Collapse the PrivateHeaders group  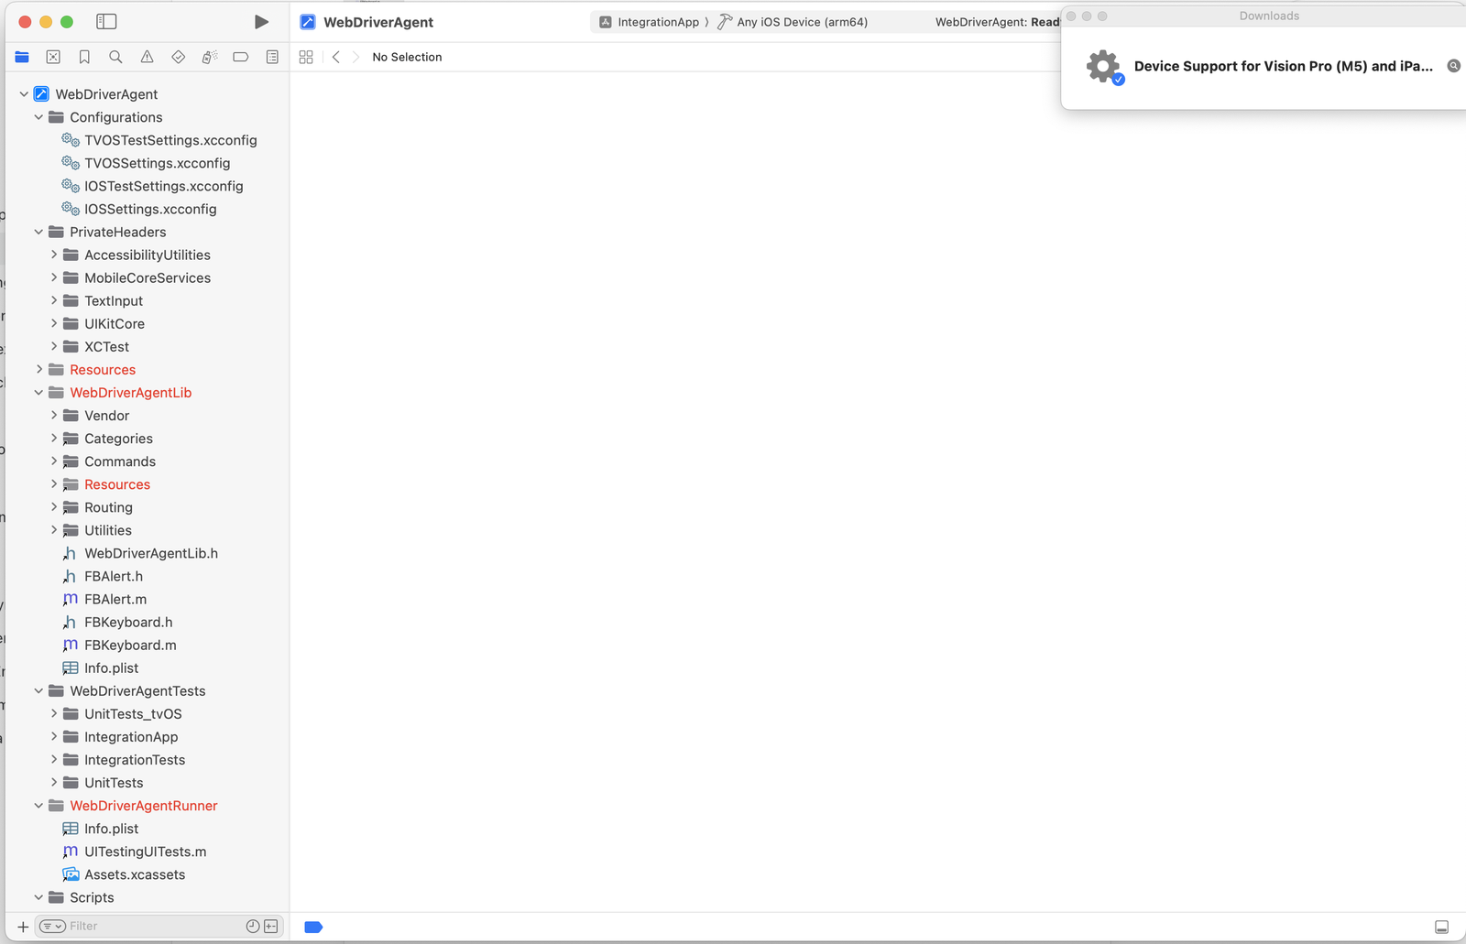(x=38, y=232)
